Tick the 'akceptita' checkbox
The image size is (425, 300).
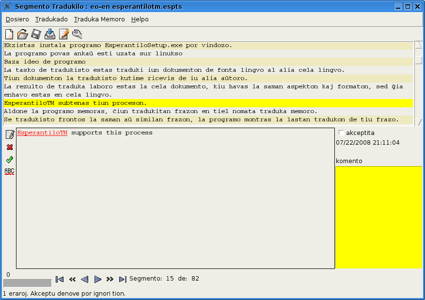[341, 133]
